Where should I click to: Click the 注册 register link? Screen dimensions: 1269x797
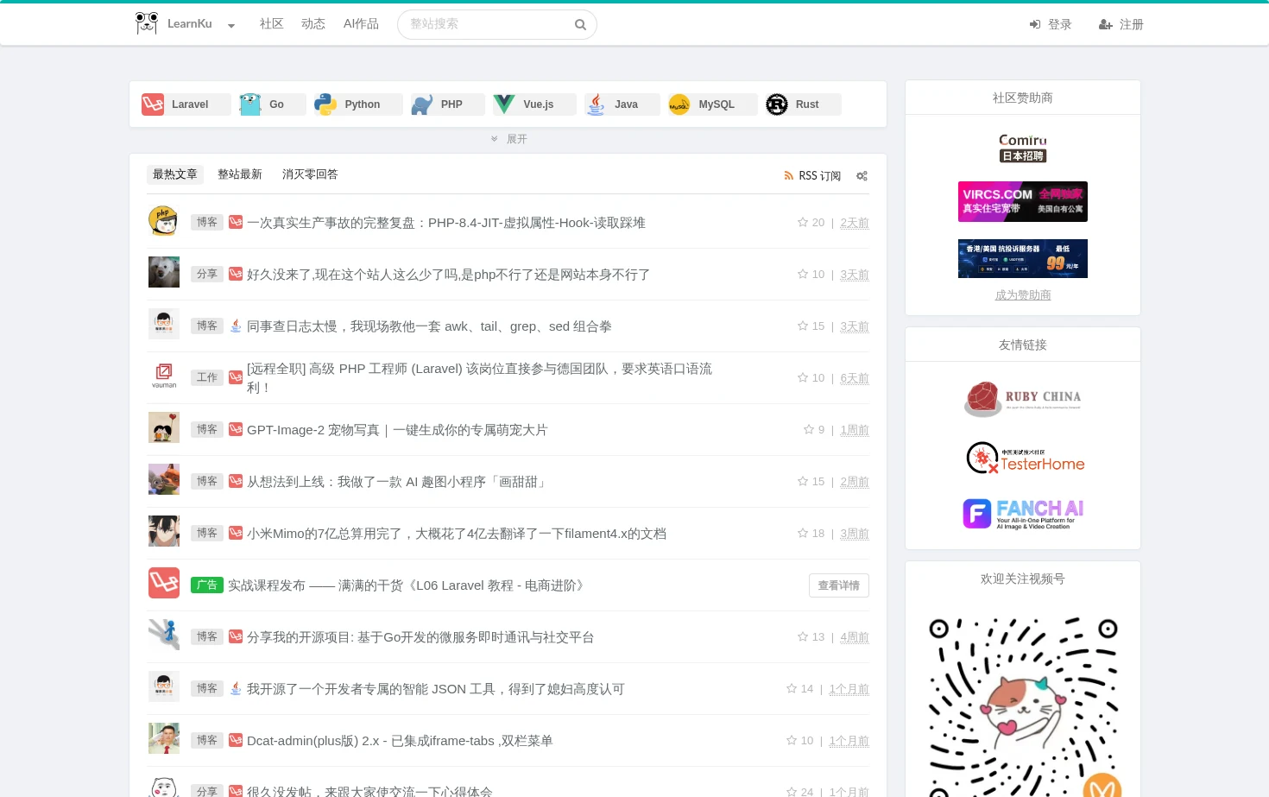[1121, 25]
